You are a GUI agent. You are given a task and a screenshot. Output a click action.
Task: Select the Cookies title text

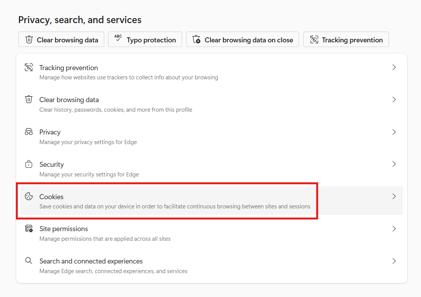(x=51, y=197)
